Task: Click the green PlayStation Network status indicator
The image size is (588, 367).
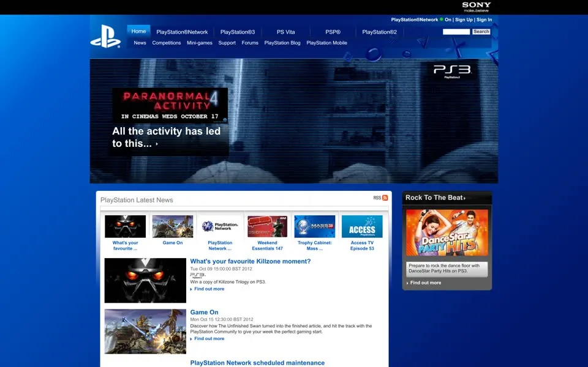Action: [442, 20]
